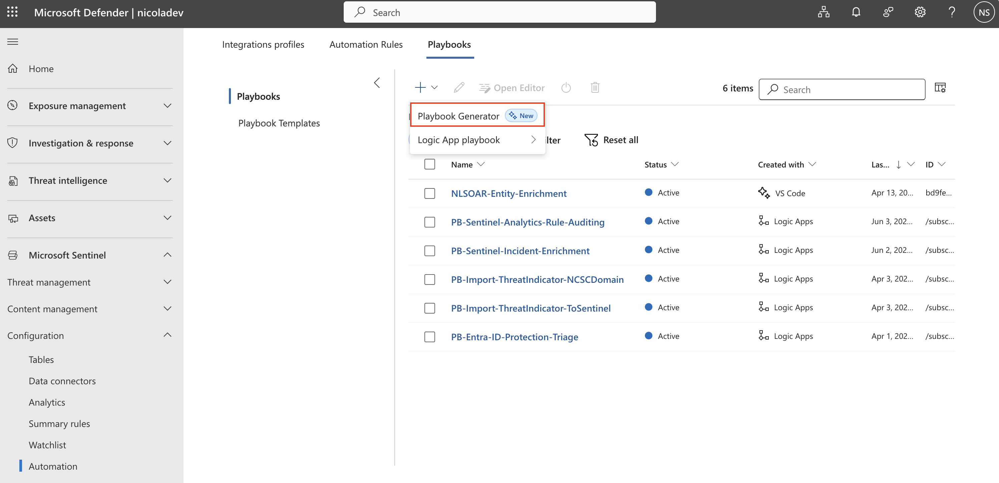Open the settings gear icon
The width and height of the screenshot is (999, 483).
tap(920, 12)
